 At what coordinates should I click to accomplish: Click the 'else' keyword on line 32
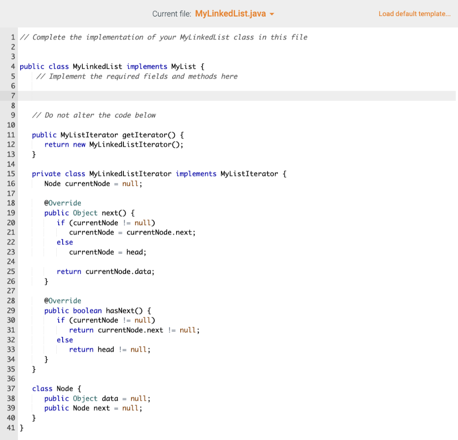[x=65, y=340]
